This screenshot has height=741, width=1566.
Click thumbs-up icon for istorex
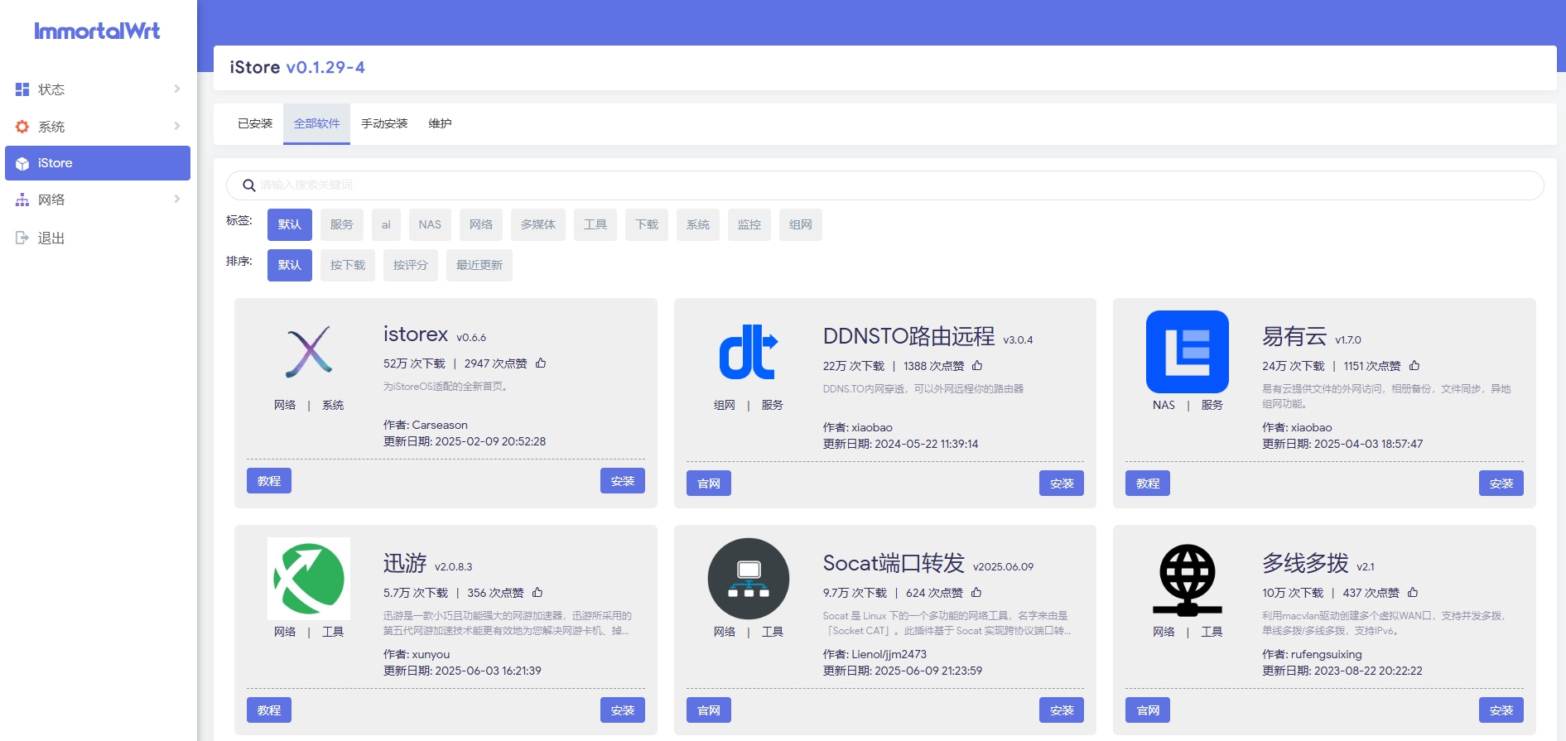point(541,363)
